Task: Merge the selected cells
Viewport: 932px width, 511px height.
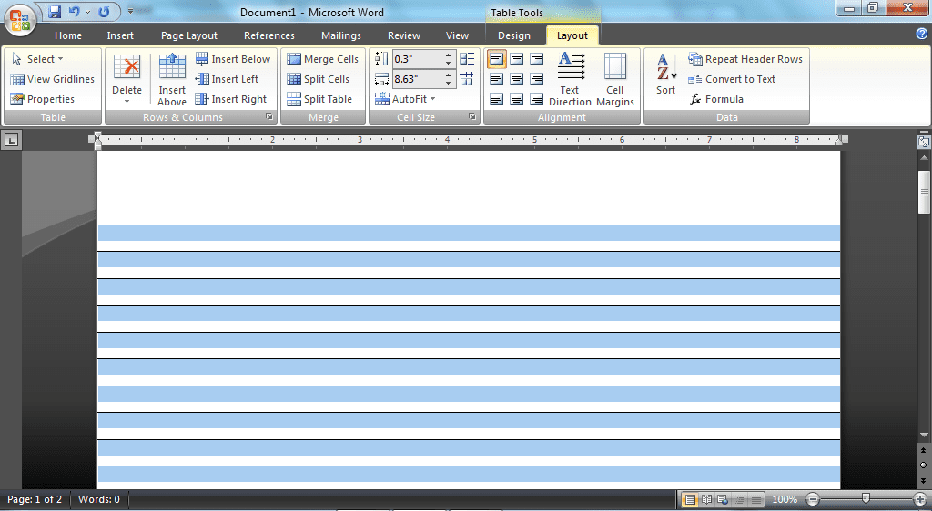Action: point(323,59)
